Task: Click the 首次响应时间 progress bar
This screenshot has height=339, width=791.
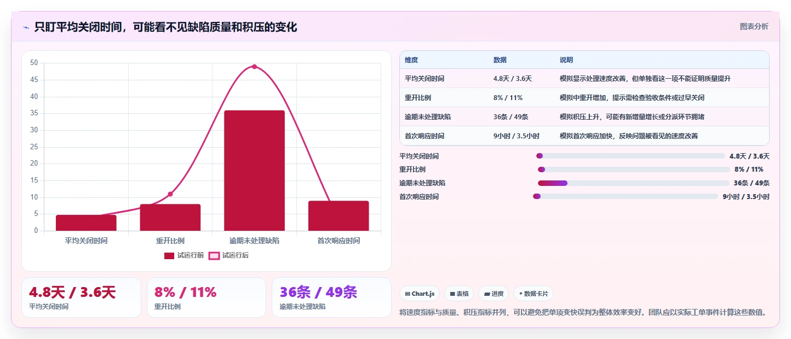Action: [x=625, y=196]
